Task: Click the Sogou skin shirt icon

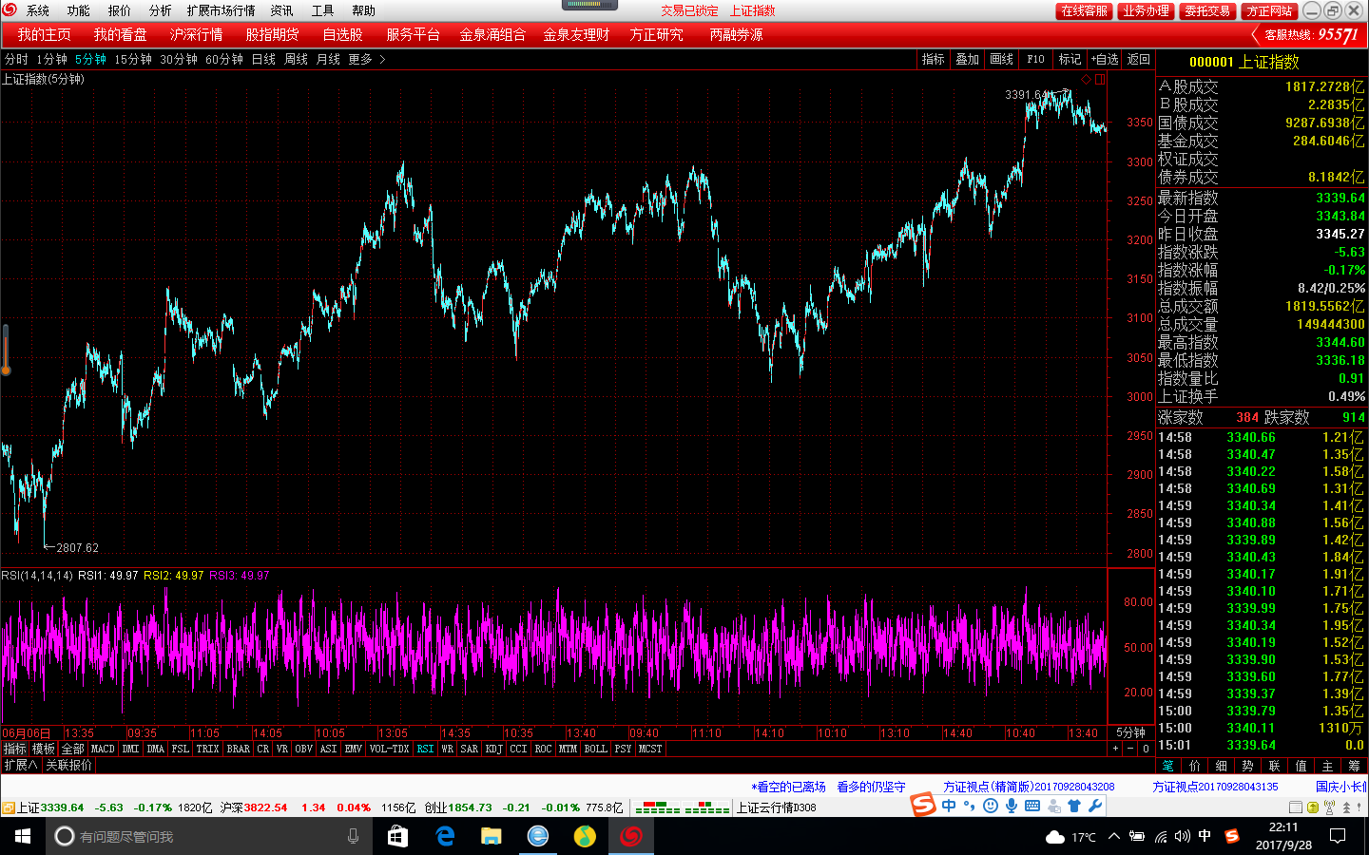Action: [x=1074, y=806]
